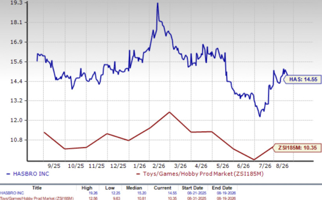This screenshot has height=200, width=322.
Task: Click Hasbro's current value 14.55 in table
Action: point(173,193)
